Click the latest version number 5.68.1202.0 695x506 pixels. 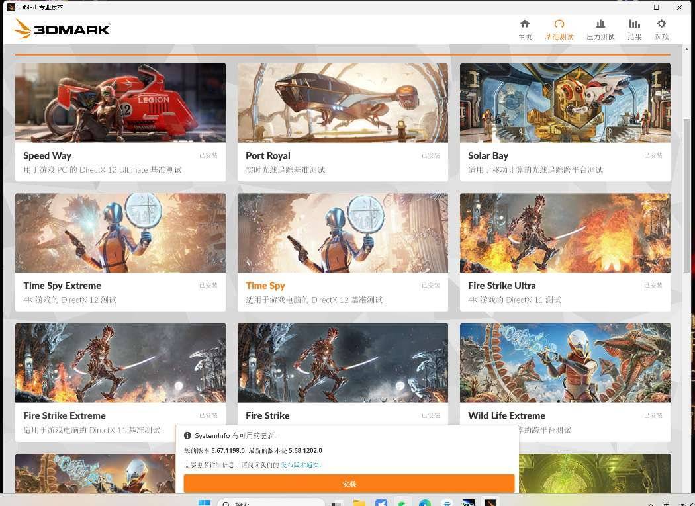[305, 450]
